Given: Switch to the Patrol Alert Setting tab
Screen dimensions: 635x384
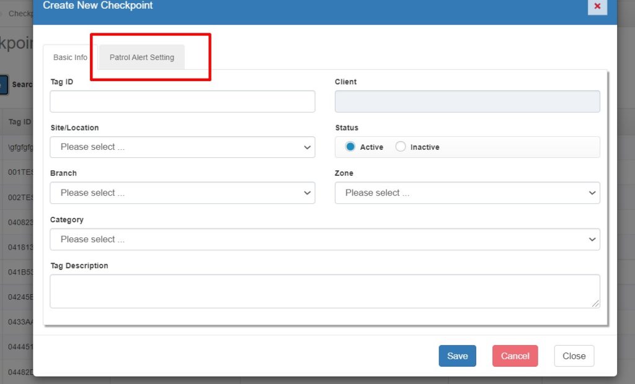Looking at the screenshot, I should (x=142, y=58).
